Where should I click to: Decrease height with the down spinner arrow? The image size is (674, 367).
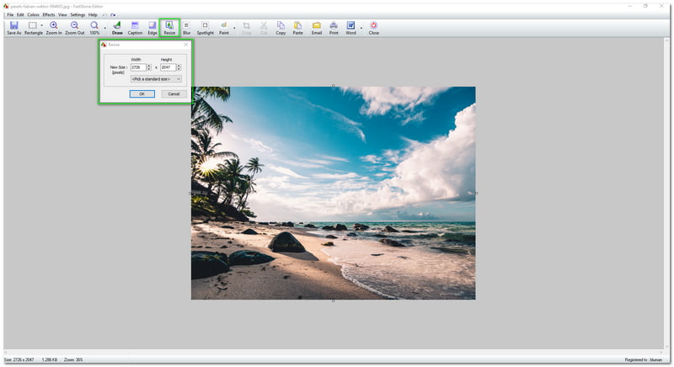pos(179,69)
